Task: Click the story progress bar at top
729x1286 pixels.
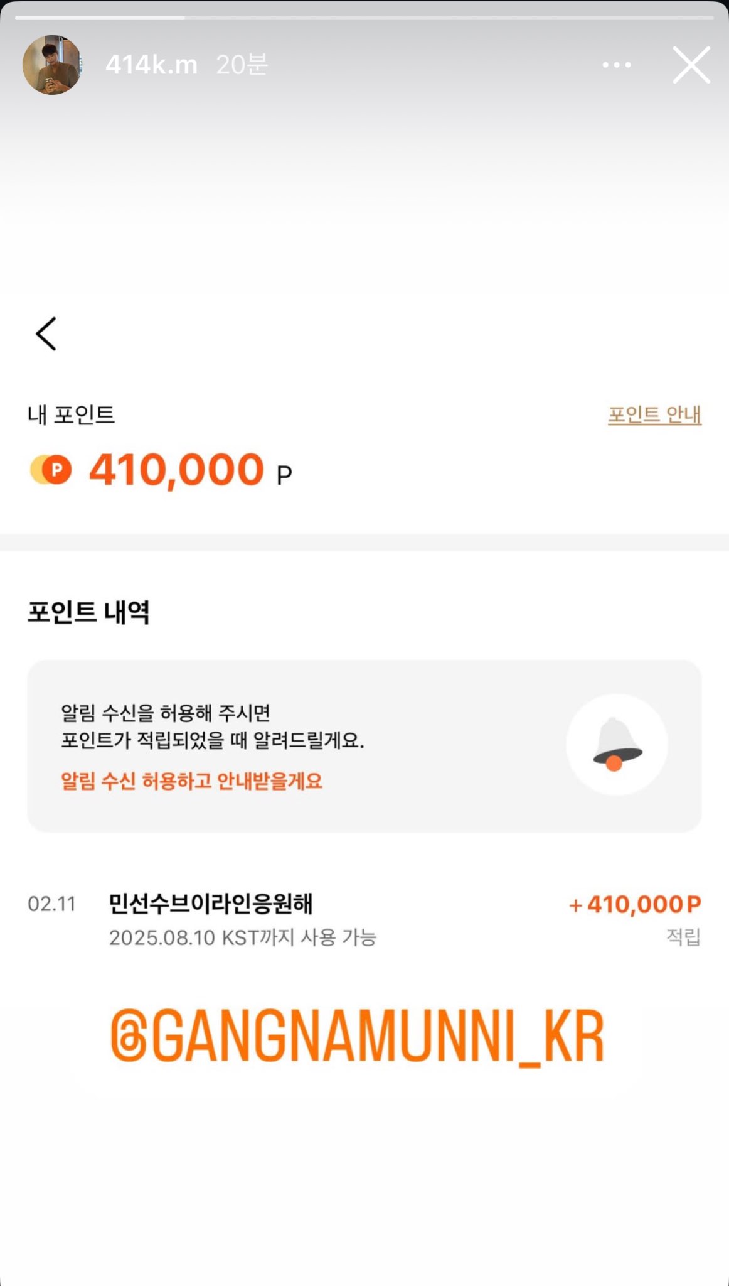Action: pyautogui.click(x=364, y=18)
